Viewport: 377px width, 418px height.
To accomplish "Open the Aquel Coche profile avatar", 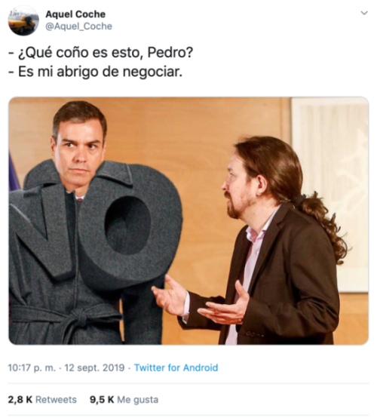I will [23, 20].
